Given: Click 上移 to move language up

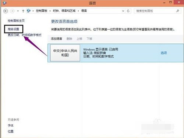Looking at the screenshot, I should tap(79, 39).
